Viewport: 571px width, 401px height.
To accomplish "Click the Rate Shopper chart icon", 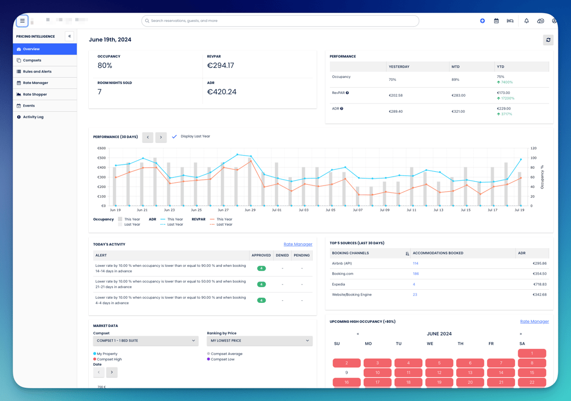I will [19, 95].
